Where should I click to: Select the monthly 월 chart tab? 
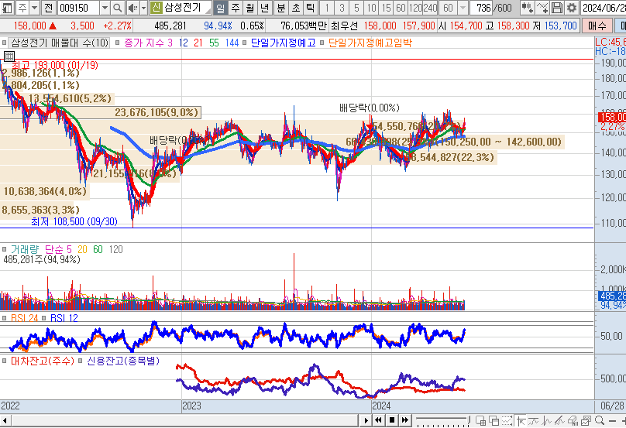tap(250, 8)
